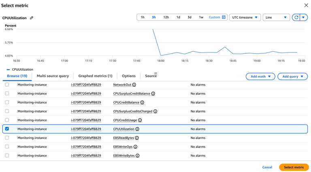Image resolution: width=311 pixels, height=172 pixels.
Task: Check the NetworkOut row checkbox
Action: click(7, 85)
